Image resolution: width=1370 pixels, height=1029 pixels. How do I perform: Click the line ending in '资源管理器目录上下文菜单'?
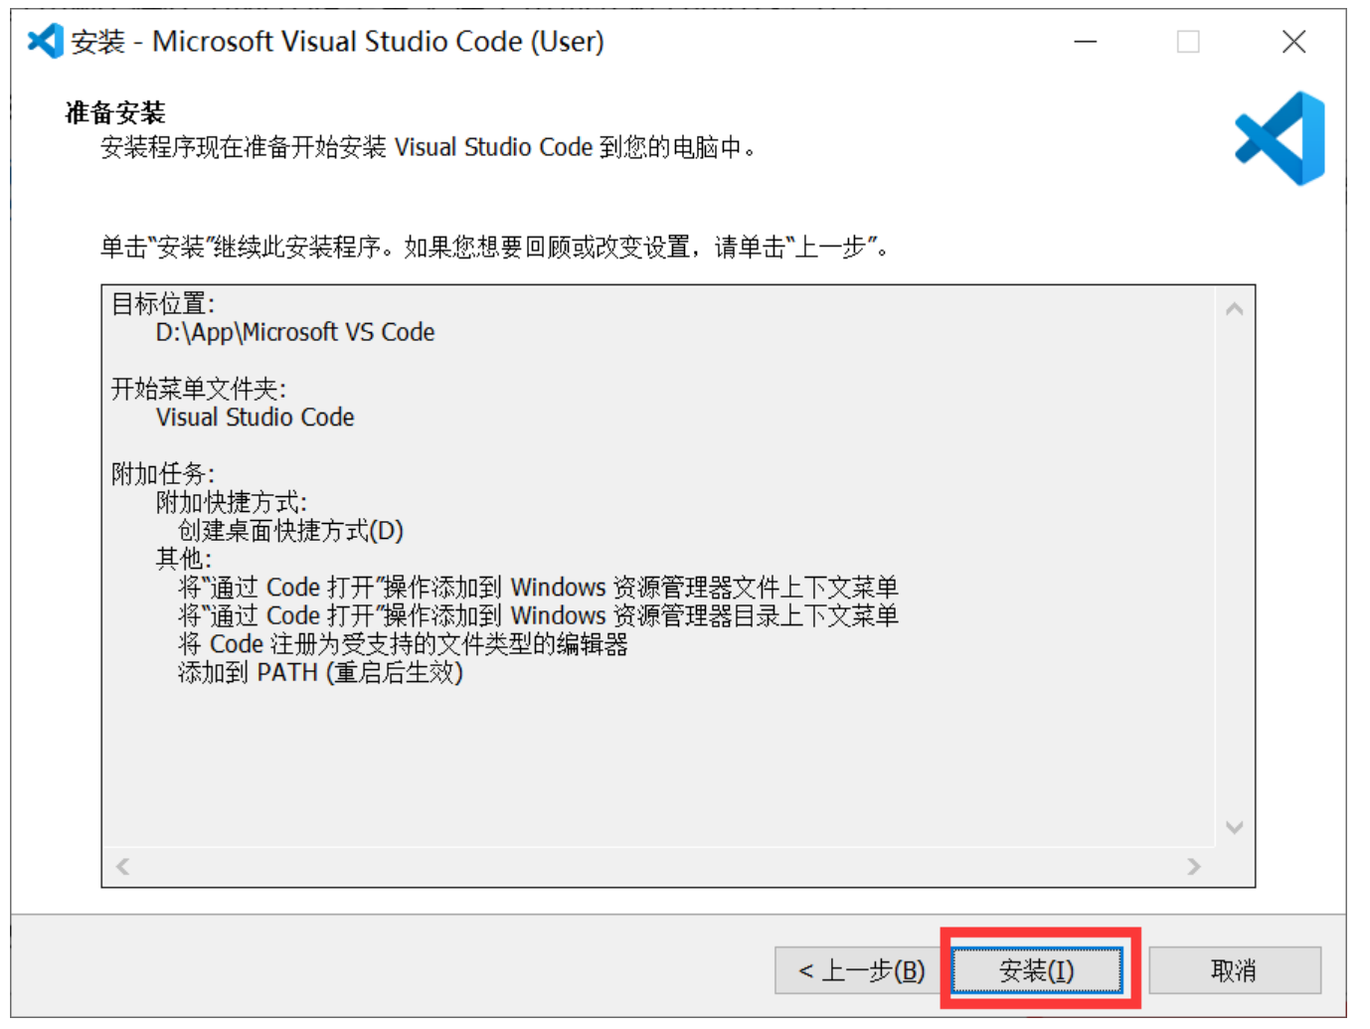[x=538, y=615]
